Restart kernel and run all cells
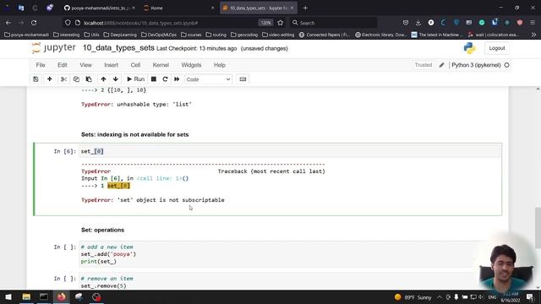The width and height of the screenshot is (541, 304). tap(177, 79)
